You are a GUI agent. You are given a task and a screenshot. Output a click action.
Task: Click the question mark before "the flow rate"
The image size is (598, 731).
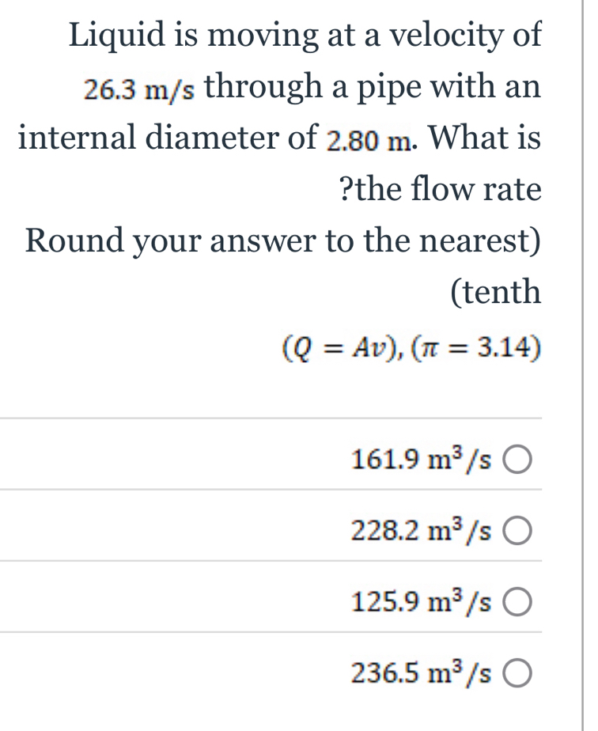tap(346, 190)
